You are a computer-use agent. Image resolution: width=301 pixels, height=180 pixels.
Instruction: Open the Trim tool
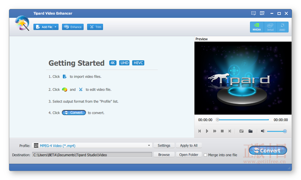click(95, 27)
